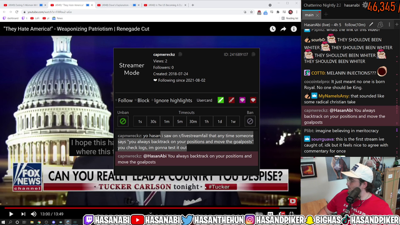Apply 5m timeout to capnwreckz
This screenshot has width=400, height=225.
coord(180,121)
